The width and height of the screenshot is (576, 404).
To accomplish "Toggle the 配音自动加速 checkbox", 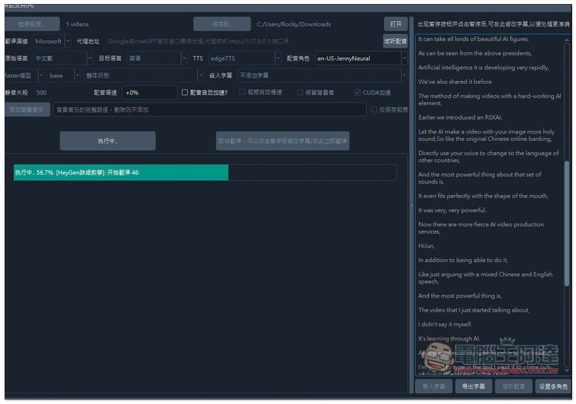I will pyautogui.click(x=185, y=93).
